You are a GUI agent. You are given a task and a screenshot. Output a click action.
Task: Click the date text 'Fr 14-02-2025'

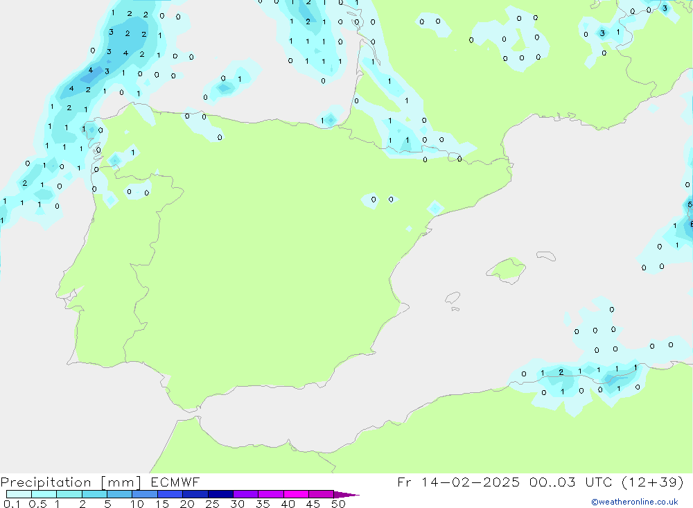point(458,482)
